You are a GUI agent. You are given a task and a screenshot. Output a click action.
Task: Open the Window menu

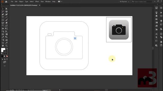point(48,2)
